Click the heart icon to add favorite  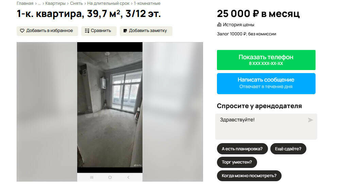tap(22, 31)
